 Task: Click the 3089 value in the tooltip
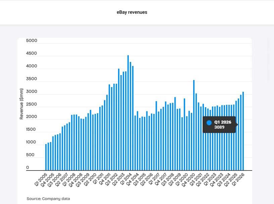(x=219, y=127)
